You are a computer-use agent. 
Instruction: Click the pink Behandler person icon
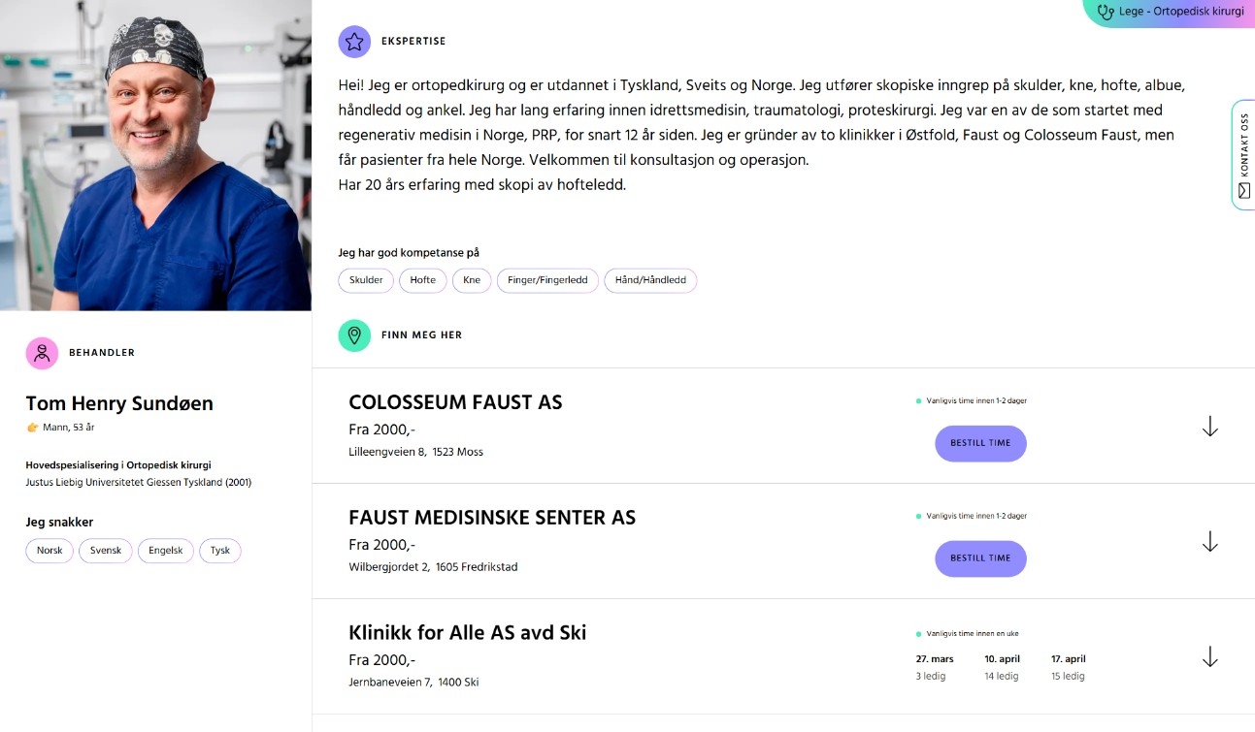[42, 353]
